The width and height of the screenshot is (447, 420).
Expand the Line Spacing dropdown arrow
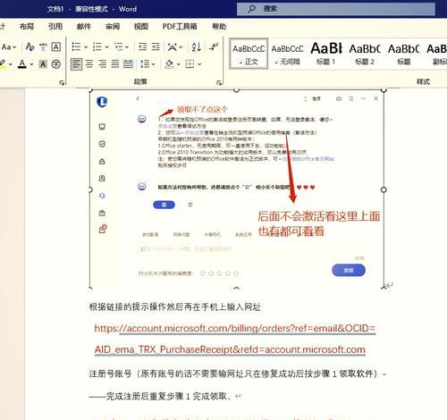[x=153, y=64]
